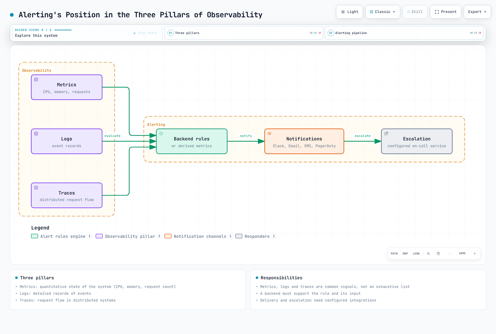
Task: Click the 'Explore this system' text
Action: coord(36,36)
